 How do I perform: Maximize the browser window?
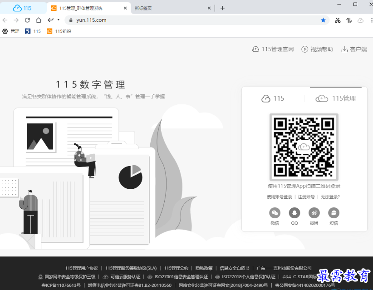355,4
